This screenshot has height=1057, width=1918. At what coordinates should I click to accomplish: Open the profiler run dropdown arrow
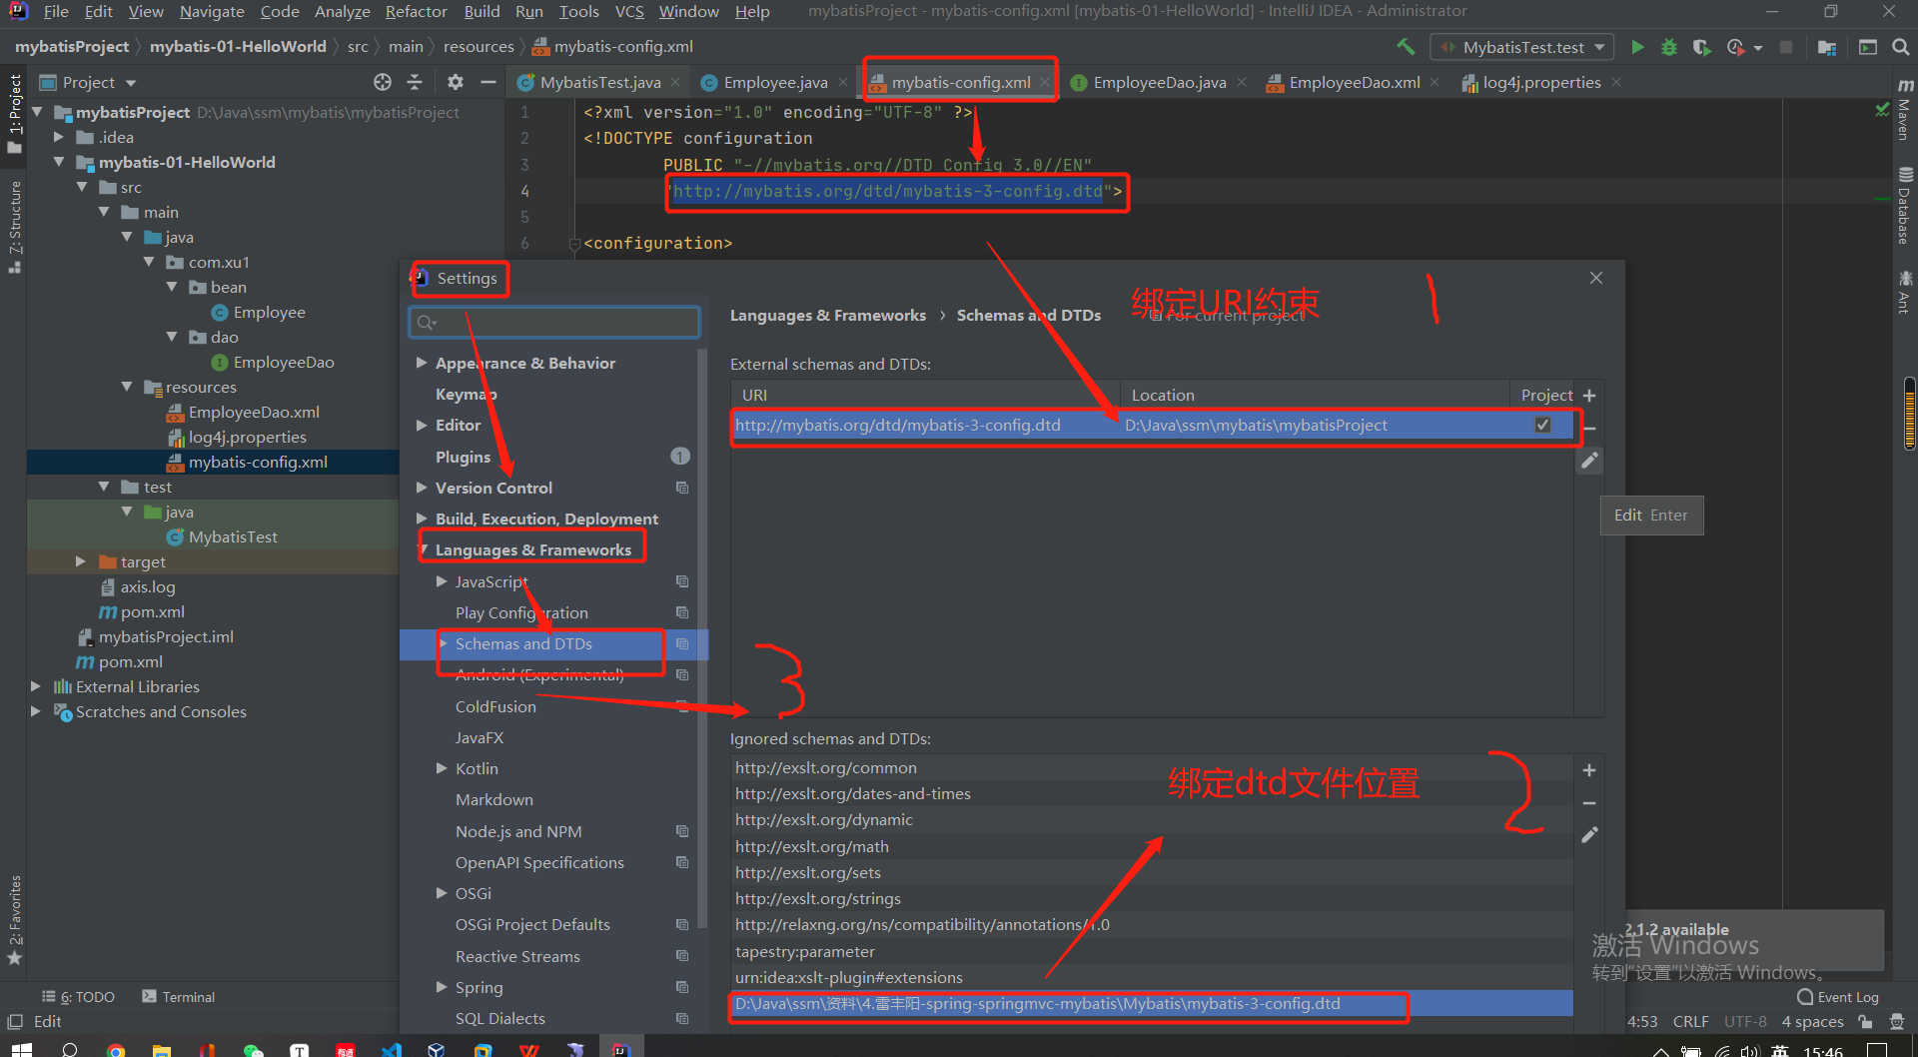1757,48
